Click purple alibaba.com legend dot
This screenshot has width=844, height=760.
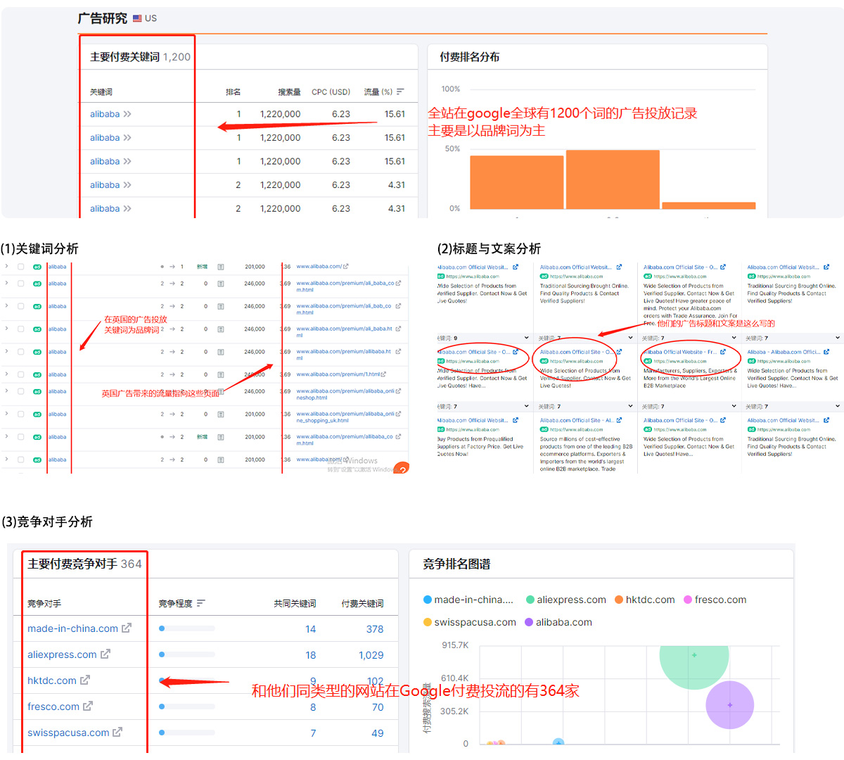(x=529, y=622)
